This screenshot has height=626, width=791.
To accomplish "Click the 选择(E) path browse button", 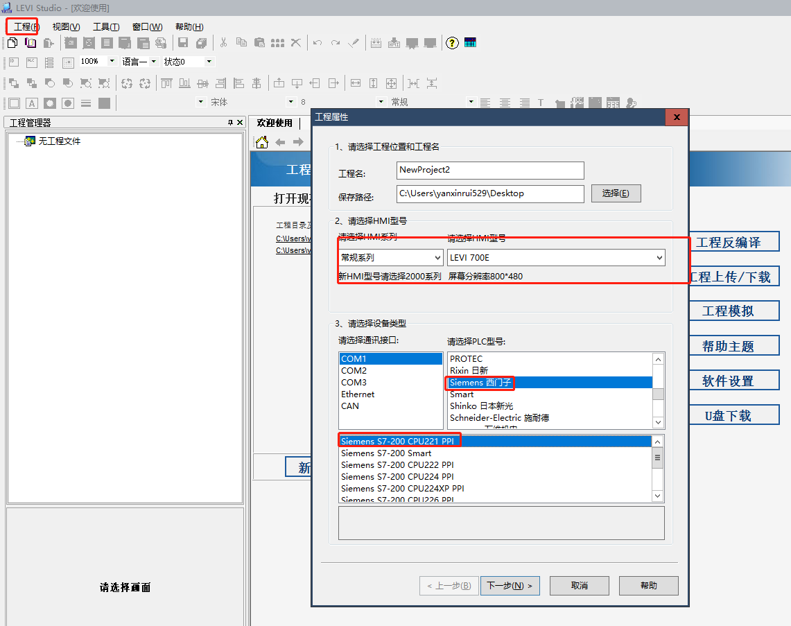I will tap(616, 193).
